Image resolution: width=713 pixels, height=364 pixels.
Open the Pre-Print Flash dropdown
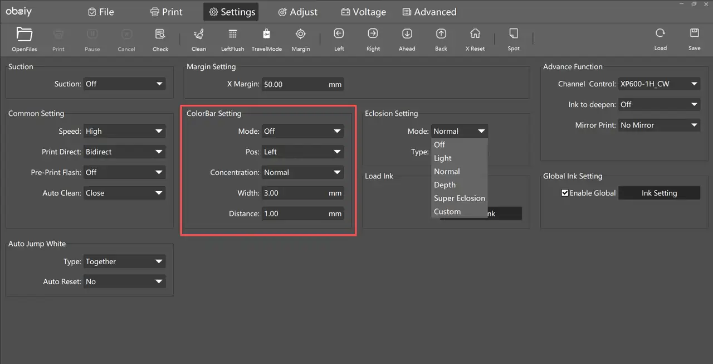124,172
